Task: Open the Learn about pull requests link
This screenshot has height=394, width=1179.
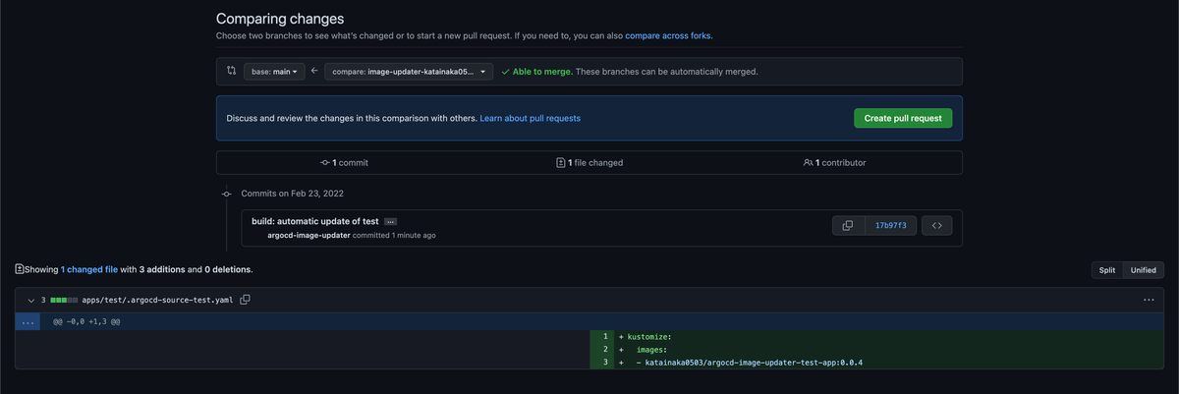Action: [x=530, y=118]
